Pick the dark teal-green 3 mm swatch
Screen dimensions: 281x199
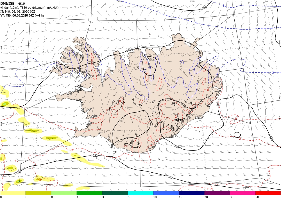pyautogui.click(x=115, y=193)
